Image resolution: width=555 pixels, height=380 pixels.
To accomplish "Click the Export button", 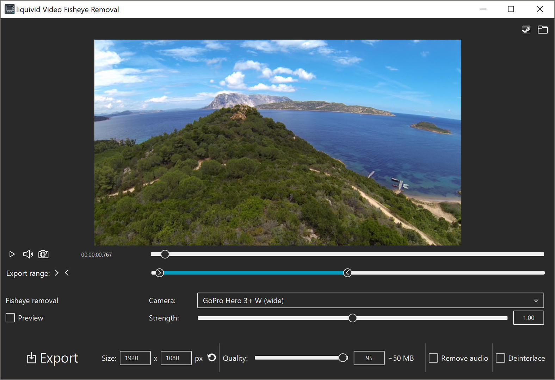I will 53,358.
